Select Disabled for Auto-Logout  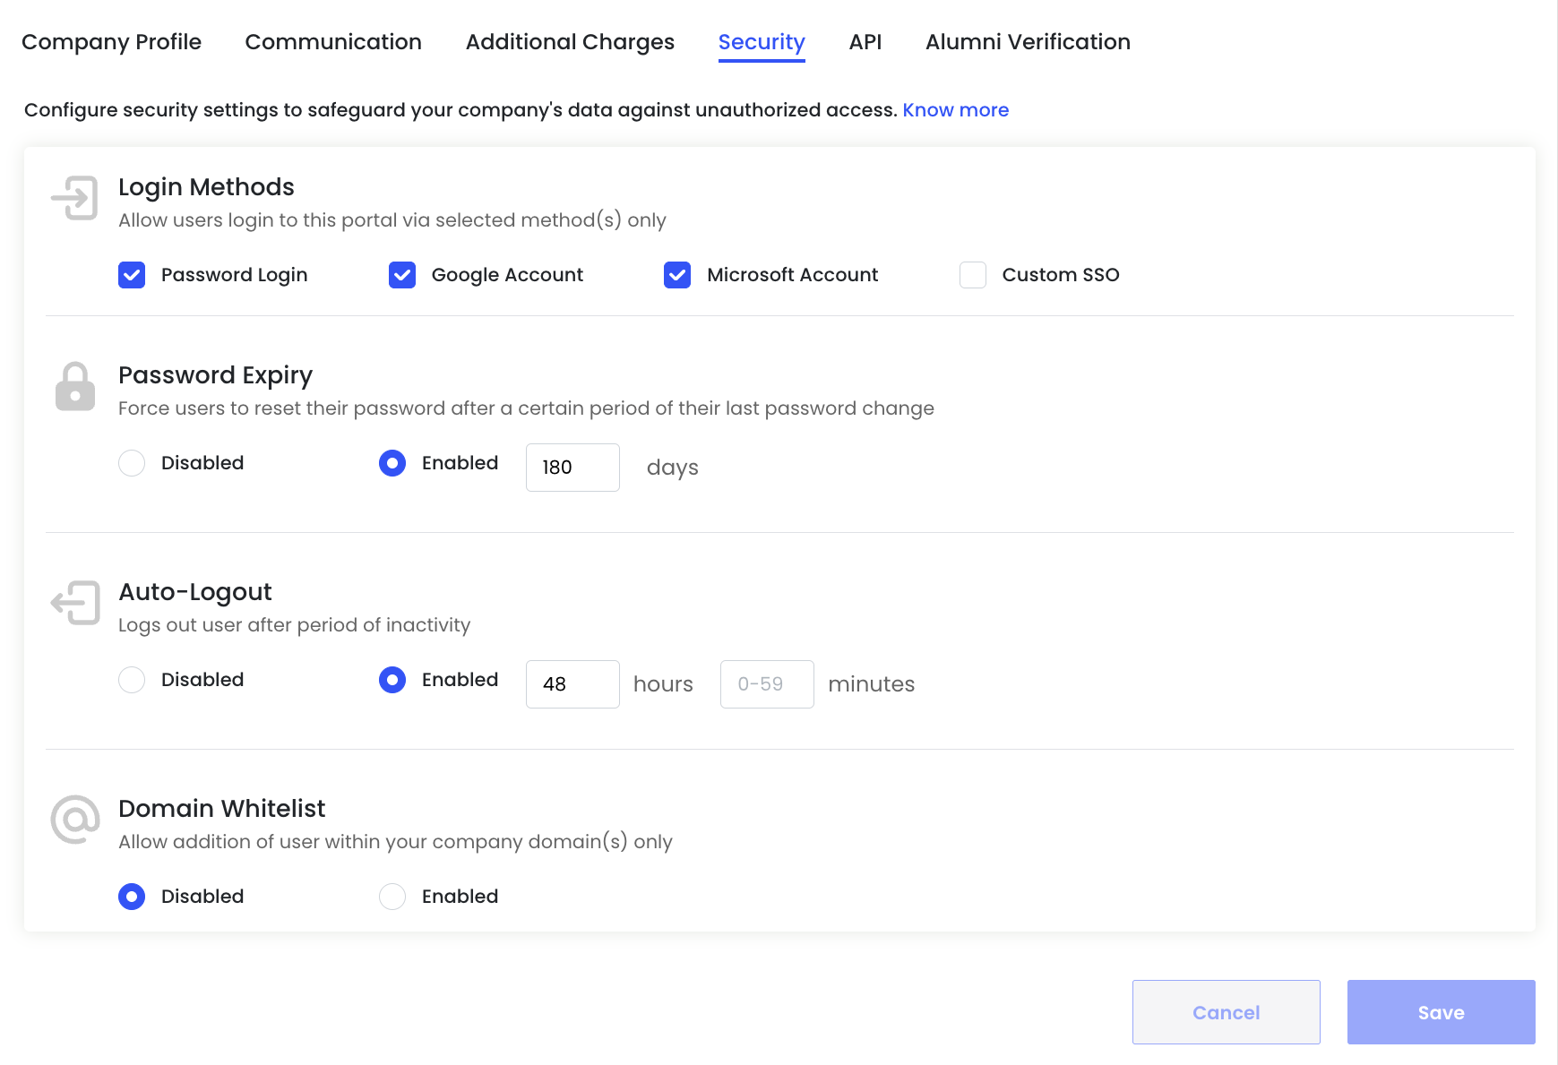pyautogui.click(x=132, y=680)
